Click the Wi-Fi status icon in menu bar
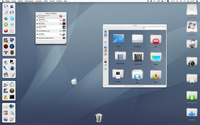 pyautogui.click(x=184, y=1)
